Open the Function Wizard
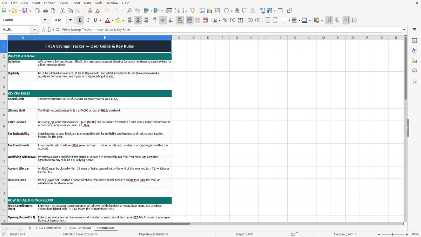The height and width of the screenshot is (237, 421). click(44, 29)
